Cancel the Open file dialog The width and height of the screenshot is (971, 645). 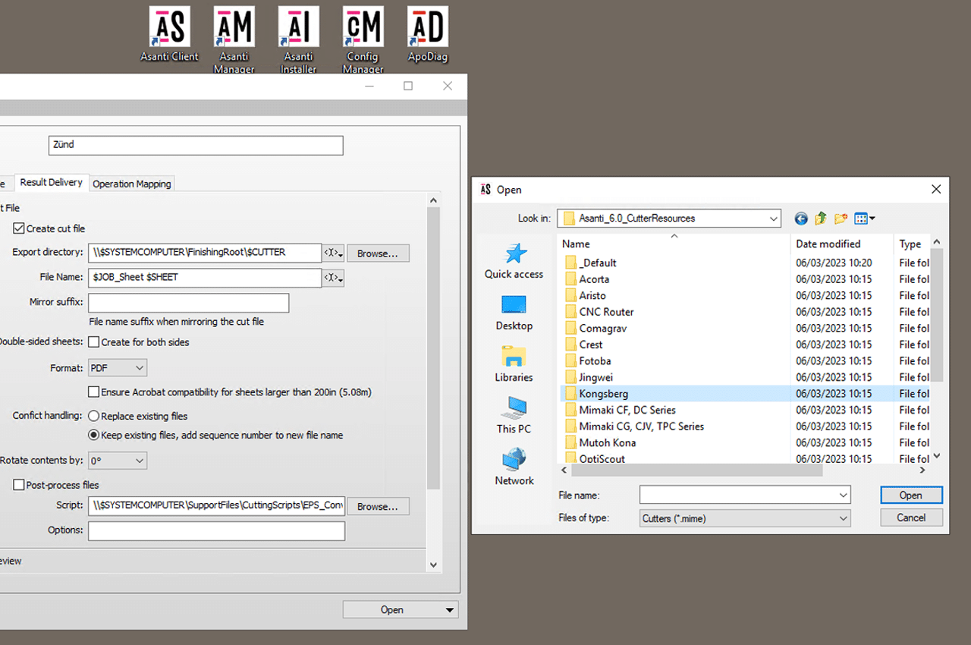coord(911,518)
